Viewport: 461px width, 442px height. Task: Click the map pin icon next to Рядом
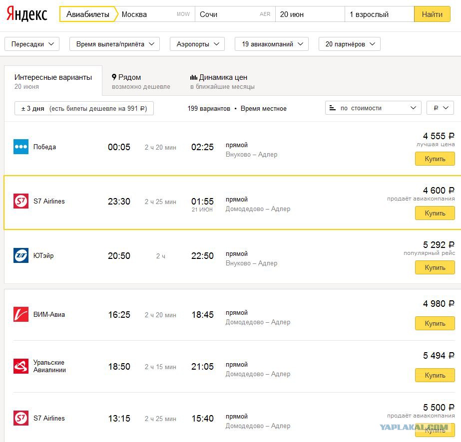[114, 77]
